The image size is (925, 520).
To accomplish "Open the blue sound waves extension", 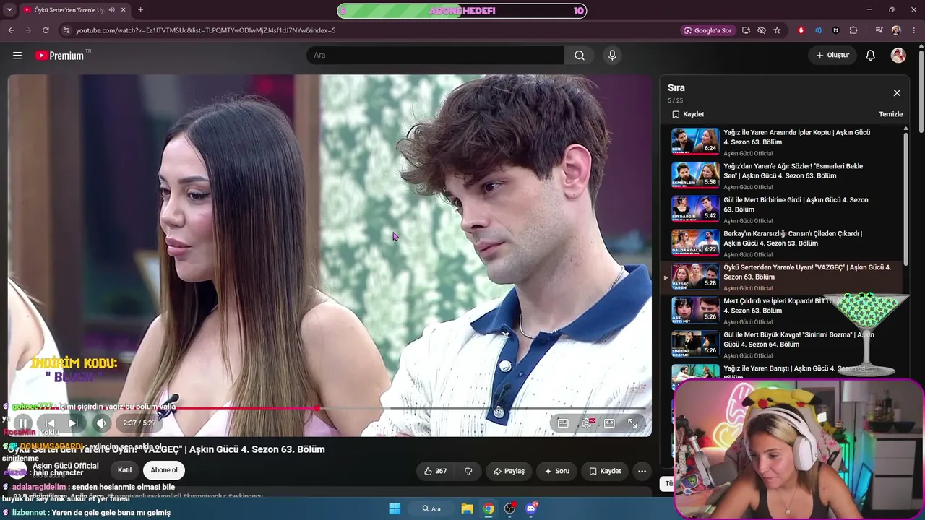I will (x=818, y=30).
